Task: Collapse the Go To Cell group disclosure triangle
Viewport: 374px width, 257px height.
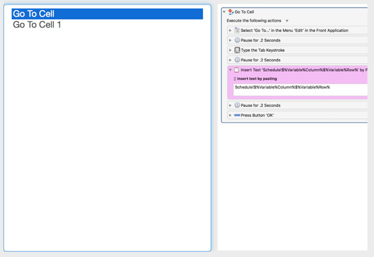Action: pyautogui.click(x=224, y=12)
